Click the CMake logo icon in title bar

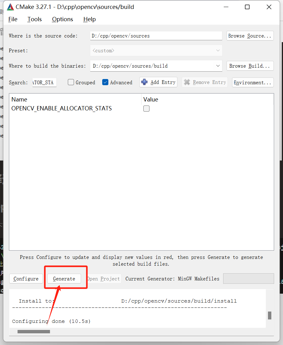[10, 7]
